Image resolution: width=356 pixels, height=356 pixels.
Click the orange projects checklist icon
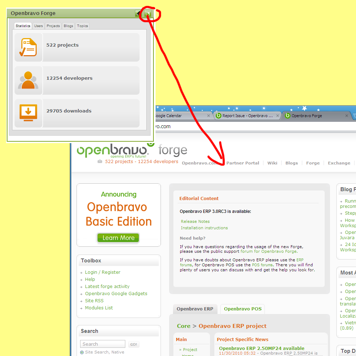(x=28, y=47)
